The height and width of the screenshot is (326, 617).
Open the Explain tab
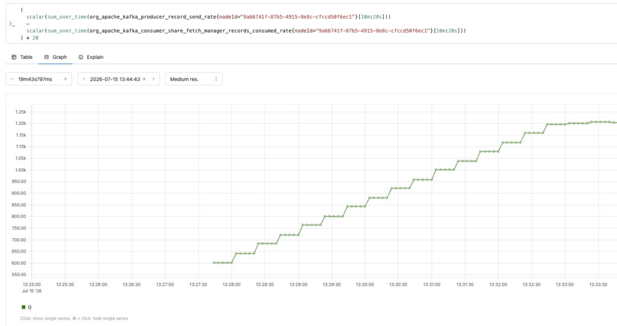coord(91,57)
